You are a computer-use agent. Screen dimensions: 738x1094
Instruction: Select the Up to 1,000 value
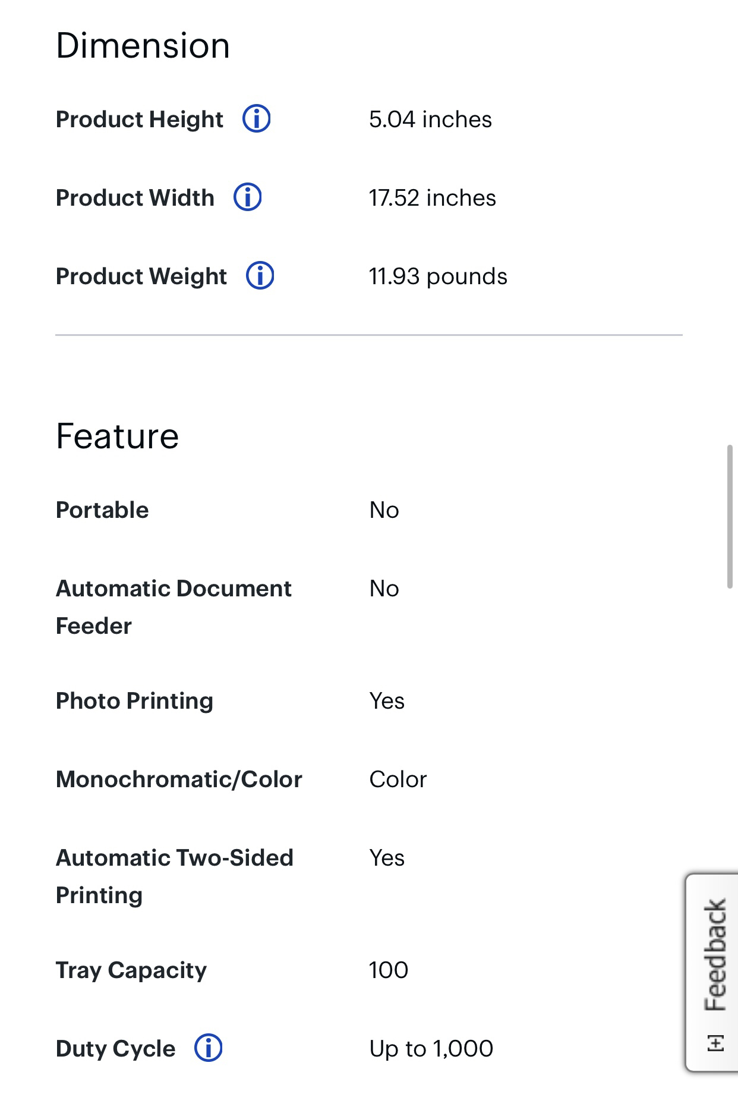pyautogui.click(x=431, y=1049)
